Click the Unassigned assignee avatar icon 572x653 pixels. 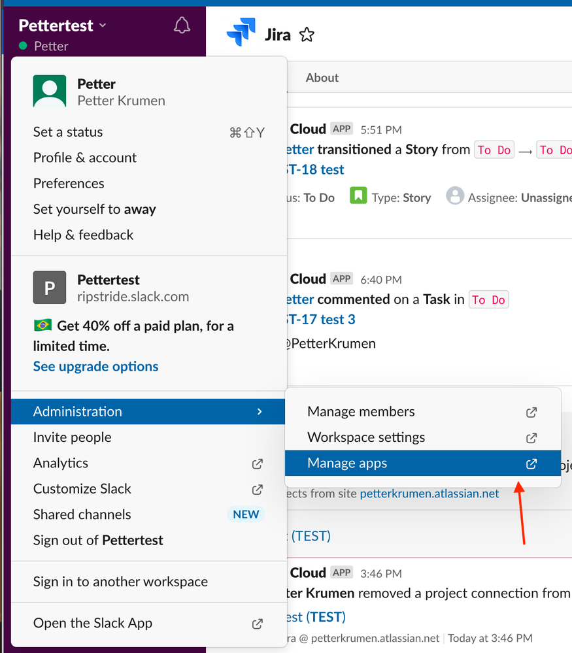click(x=455, y=195)
